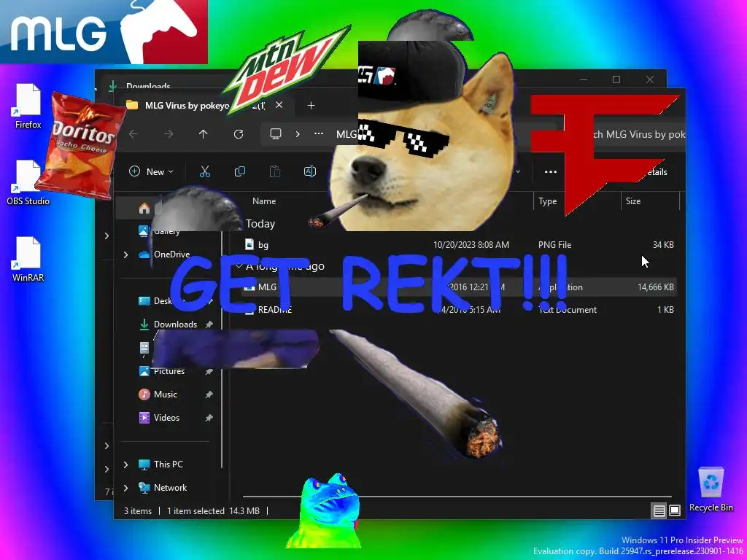This screenshot has height=560, width=747.
Task: Click the address bar path chevron
Action: 298,134
